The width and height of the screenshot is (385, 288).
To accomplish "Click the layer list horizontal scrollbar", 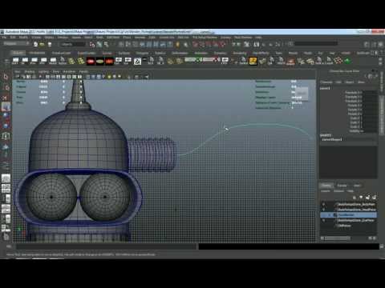I will (x=338, y=238).
